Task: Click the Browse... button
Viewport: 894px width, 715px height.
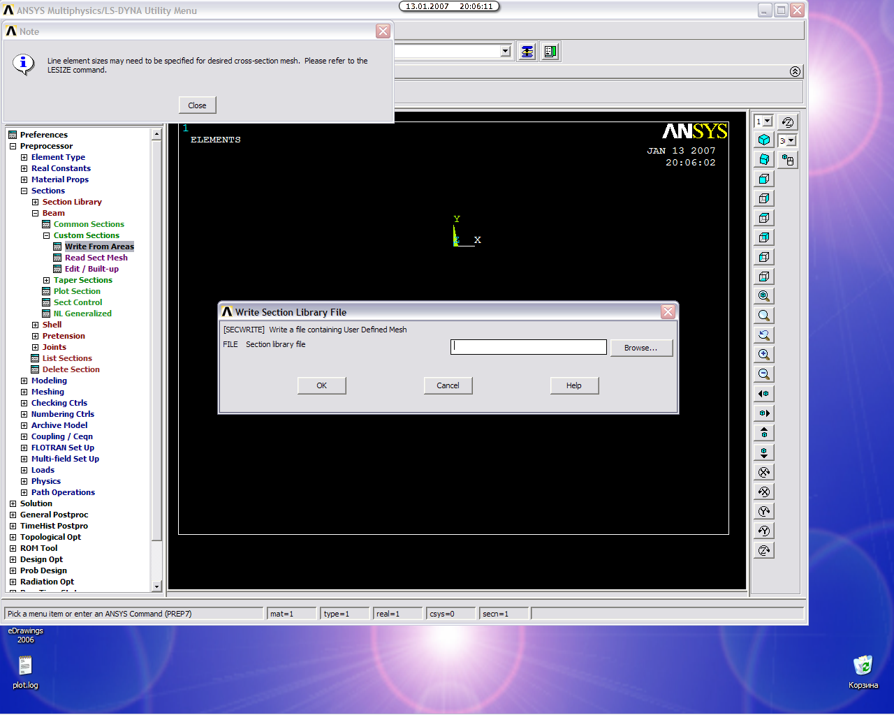Action: [641, 348]
